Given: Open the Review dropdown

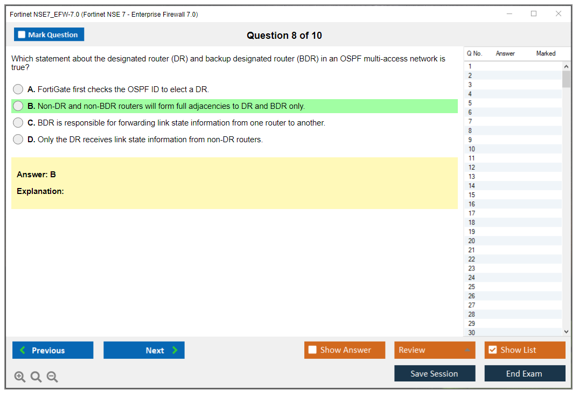Looking at the screenshot, I should (x=435, y=350).
